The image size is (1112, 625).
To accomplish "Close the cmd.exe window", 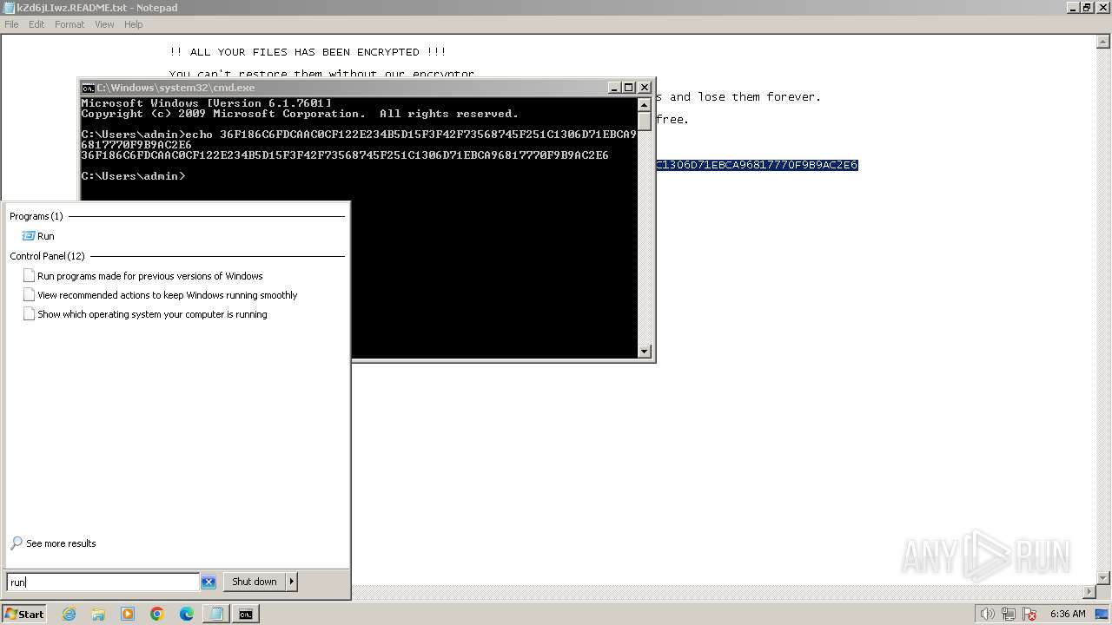I will 645,88.
